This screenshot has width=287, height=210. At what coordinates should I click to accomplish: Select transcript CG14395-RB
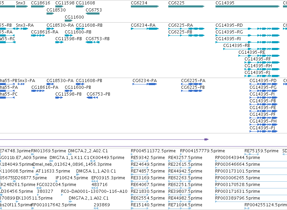(252, 49)
